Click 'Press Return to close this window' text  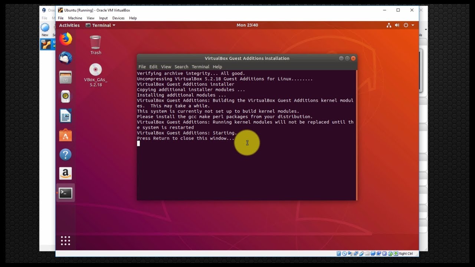pos(186,138)
